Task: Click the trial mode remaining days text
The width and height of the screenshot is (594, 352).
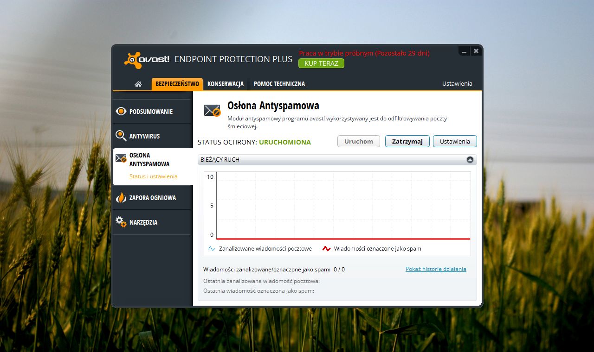Action: 364,53
